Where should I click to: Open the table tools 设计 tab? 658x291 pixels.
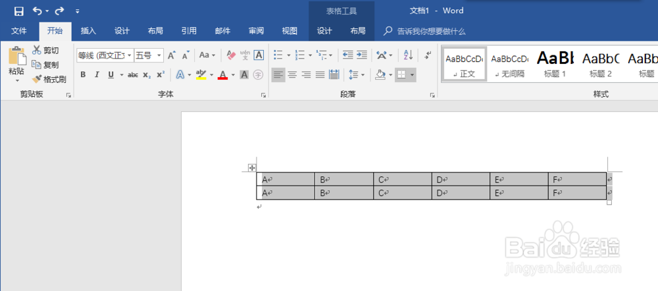pyautogui.click(x=324, y=31)
